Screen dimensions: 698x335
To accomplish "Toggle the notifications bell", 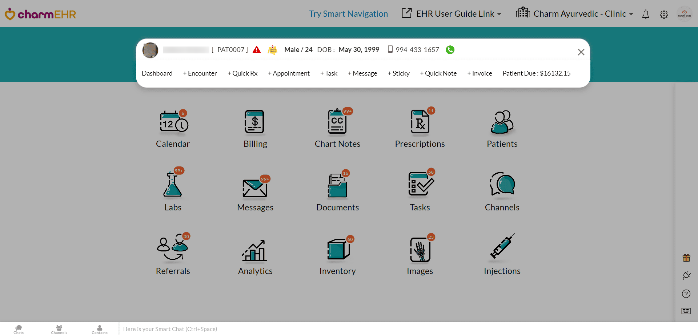I will point(646,14).
